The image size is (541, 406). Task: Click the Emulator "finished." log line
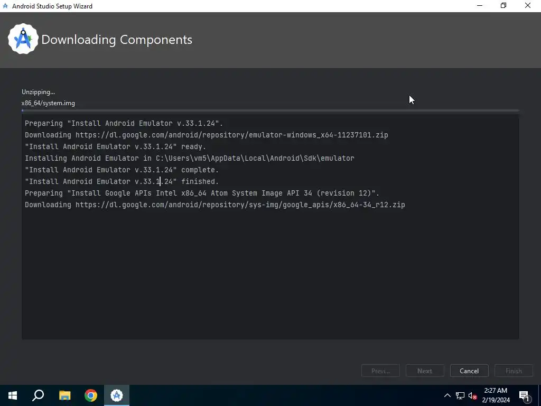[x=122, y=181]
